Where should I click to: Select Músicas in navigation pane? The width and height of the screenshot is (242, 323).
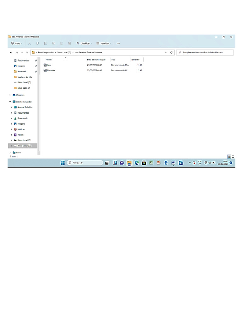pyautogui.click(x=21, y=129)
